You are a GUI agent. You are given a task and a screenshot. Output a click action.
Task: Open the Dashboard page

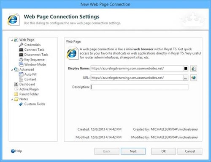click(27, 84)
